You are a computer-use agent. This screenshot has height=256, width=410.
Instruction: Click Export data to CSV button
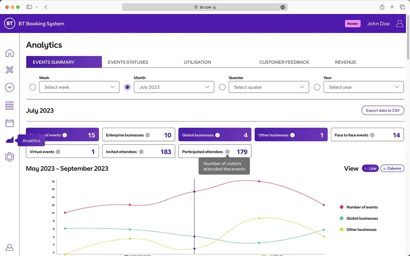point(382,110)
